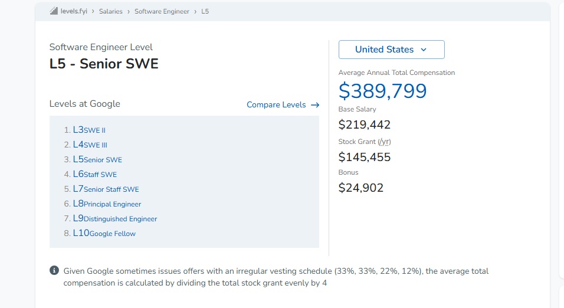Go to Salaries breadcrumb
The image size is (564, 308).
(x=111, y=12)
